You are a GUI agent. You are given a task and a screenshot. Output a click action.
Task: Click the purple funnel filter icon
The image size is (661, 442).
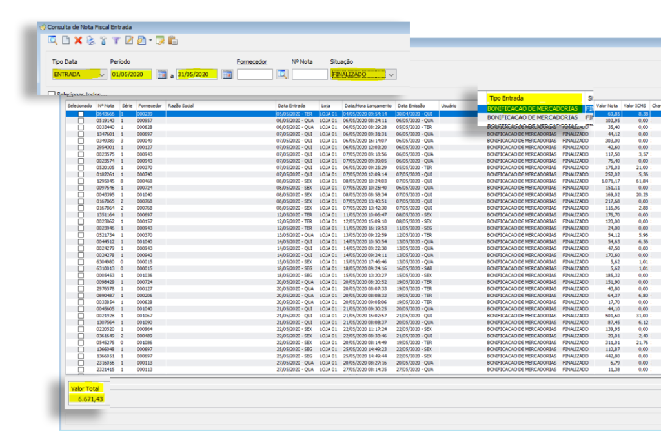point(116,41)
